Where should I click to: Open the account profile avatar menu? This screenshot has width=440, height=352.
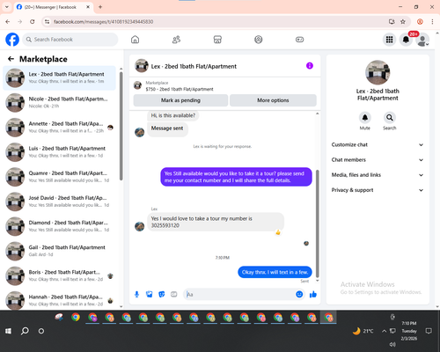point(422,40)
